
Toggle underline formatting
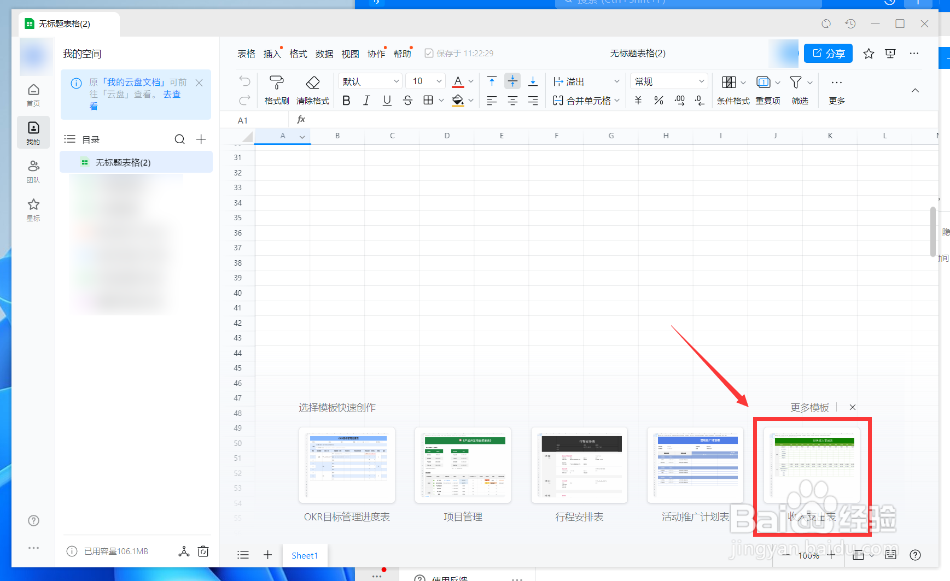coord(387,100)
